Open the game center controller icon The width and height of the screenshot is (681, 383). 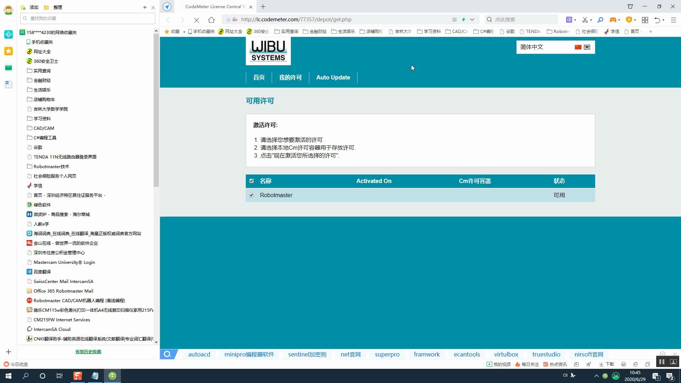613,20
